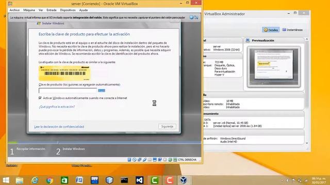This screenshot has width=330, height=185.
Task: Open the Ayuda menu
Action: point(84,10)
